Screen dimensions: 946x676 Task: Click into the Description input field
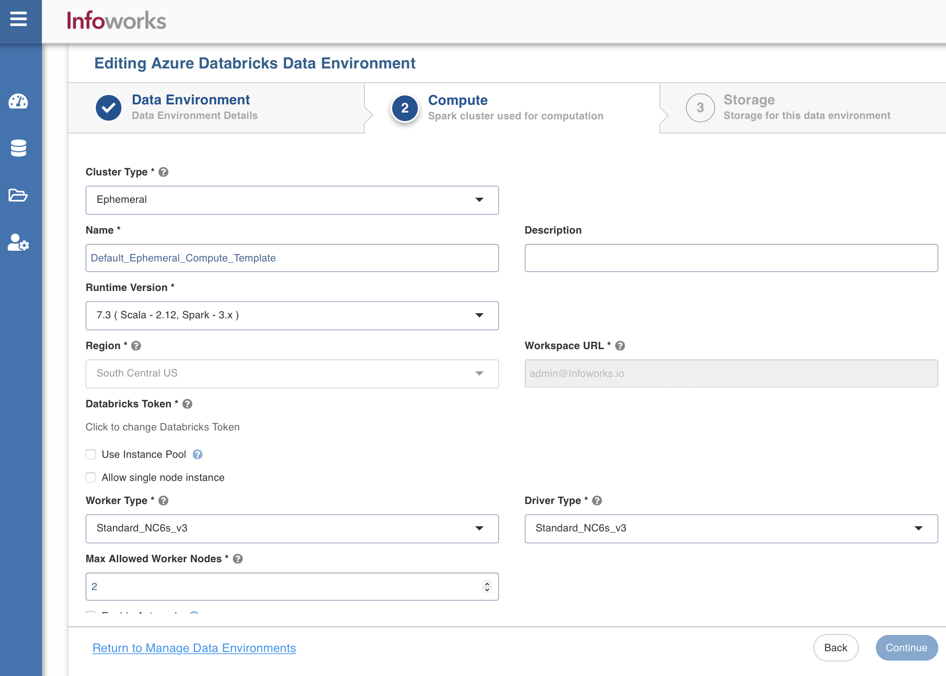pyautogui.click(x=731, y=258)
